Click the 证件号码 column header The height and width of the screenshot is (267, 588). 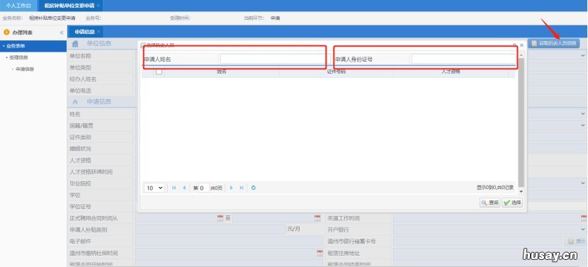(x=337, y=72)
